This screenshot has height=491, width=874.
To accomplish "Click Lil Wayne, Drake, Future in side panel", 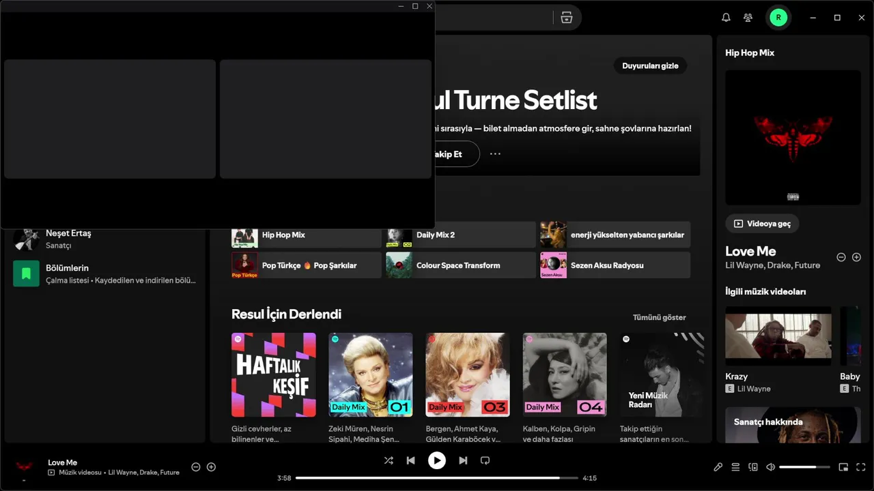I will [772, 265].
